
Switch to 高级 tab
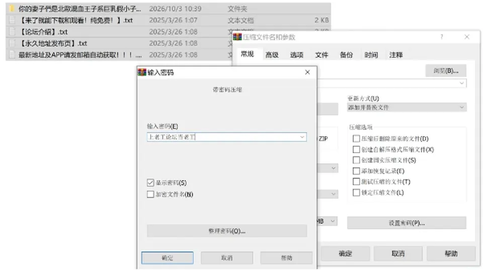point(272,55)
